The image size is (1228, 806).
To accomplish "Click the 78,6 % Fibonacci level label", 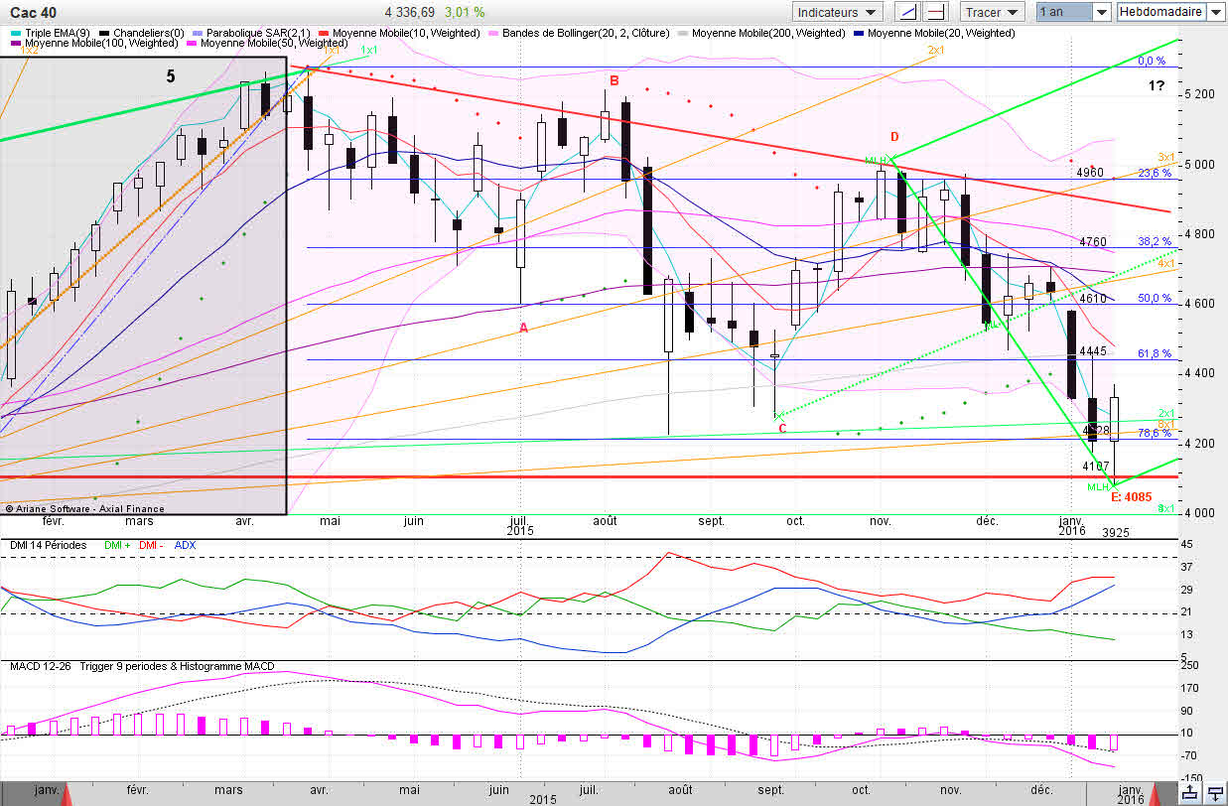I will click(x=1155, y=433).
